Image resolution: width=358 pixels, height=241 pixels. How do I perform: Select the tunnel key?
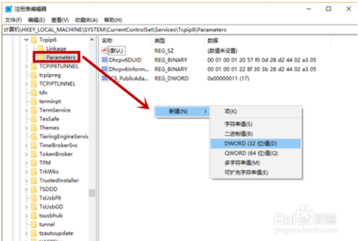tap(47, 224)
